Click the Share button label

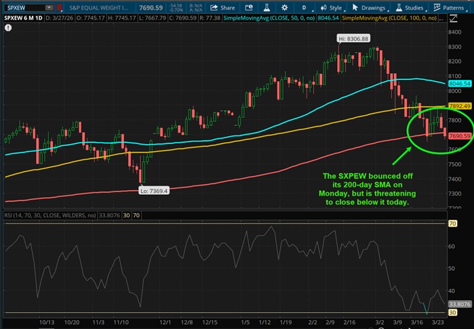click(228, 8)
